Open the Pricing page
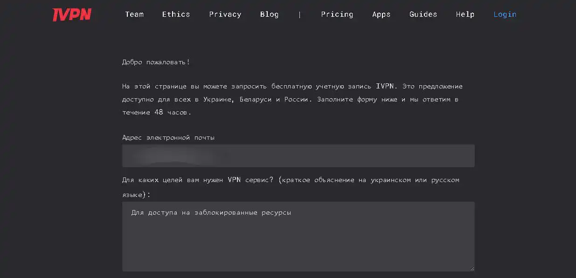This screenshot has height=278, width=576. click(337, 14)
